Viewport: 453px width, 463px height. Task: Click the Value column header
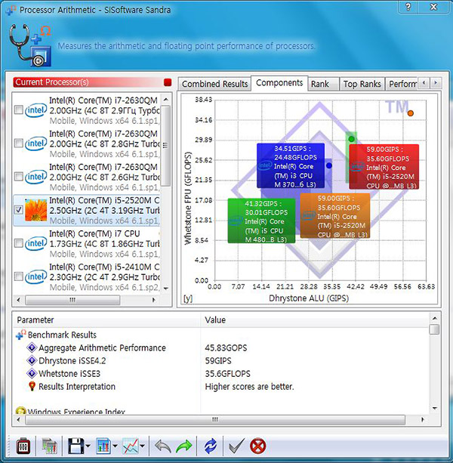[x=315, y=320]
